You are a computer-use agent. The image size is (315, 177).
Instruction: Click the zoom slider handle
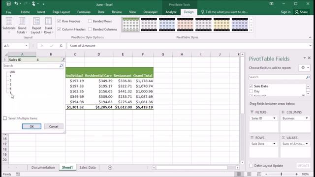point(281,174)
